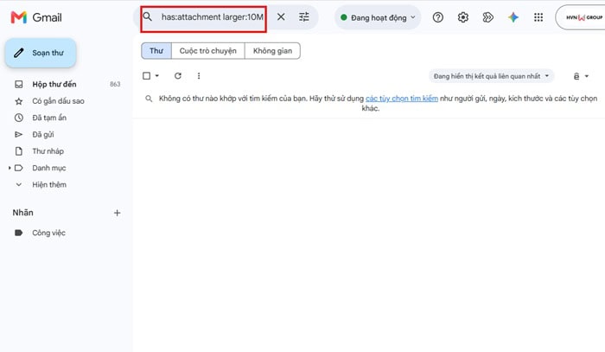
Task: Expand Danh mục with small triangle
Action: (x=10, y=168)
